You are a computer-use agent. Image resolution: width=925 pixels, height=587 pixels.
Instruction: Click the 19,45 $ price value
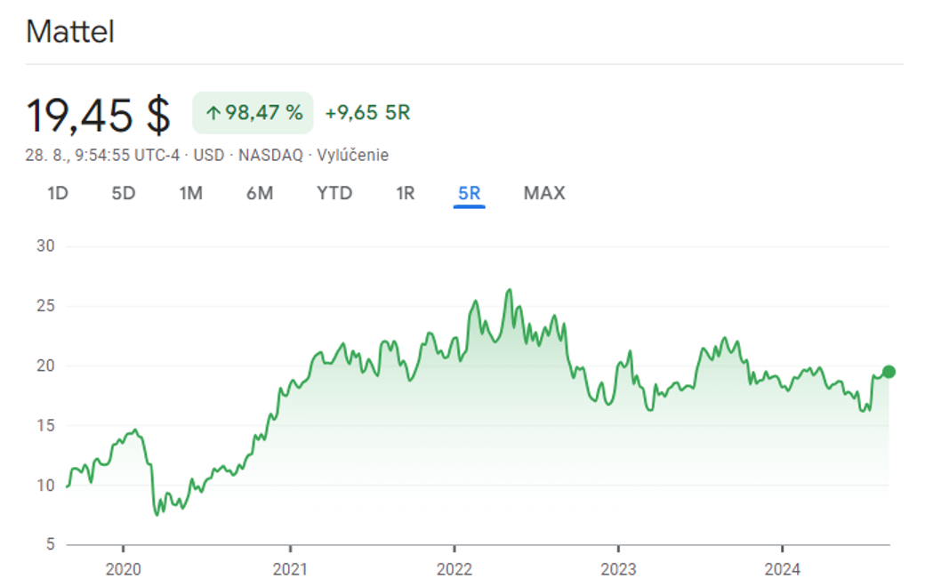pyautogui.click(x=98, y=114)
